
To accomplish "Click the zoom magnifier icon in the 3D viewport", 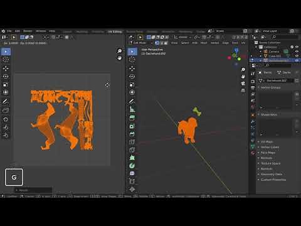I will click(x=243, y=70).
